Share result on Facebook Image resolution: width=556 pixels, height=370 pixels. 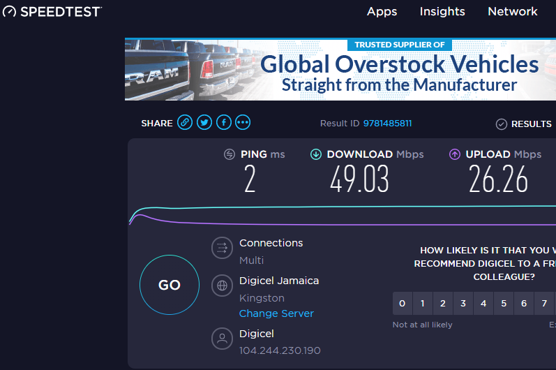tap(224, 123)
